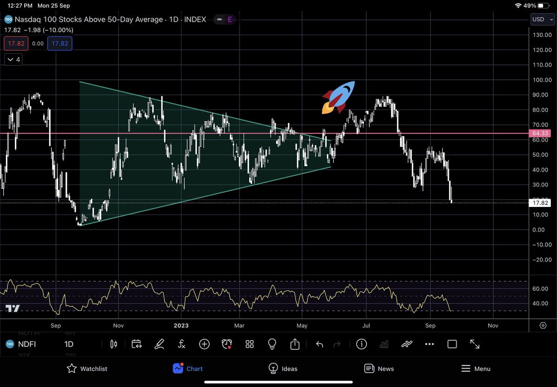Screen dimensions: 557x387
Task: Open the News section
Action: pos(379,368)
